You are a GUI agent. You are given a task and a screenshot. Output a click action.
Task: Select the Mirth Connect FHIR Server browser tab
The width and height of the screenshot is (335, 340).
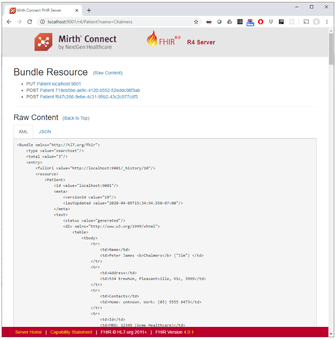pos(43,10)
